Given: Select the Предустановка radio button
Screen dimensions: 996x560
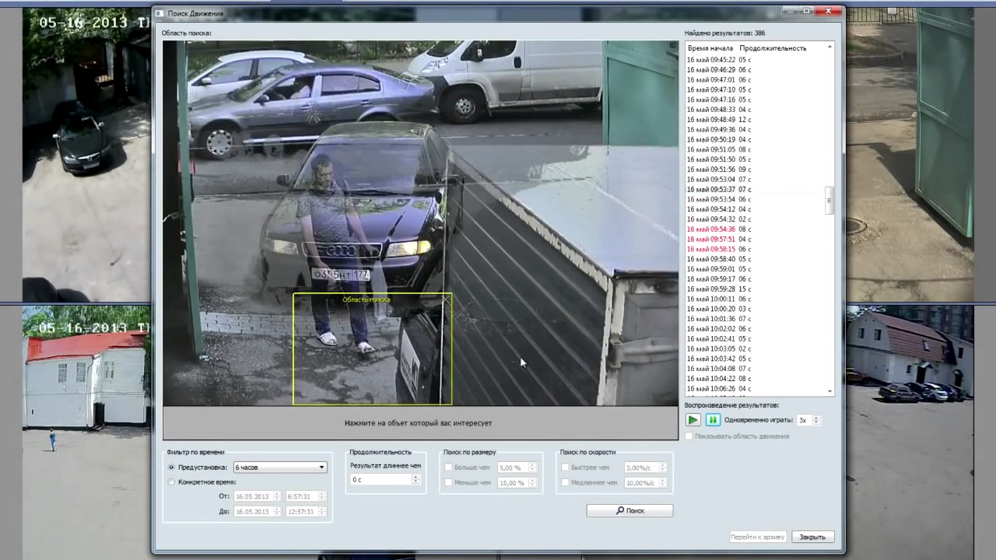Looking at the screenshot, I should (x=172, y=467).
